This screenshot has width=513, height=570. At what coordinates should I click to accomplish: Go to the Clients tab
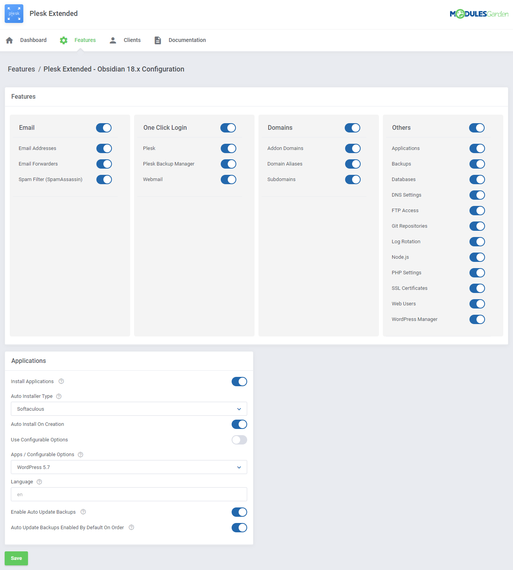pos(125,40)
